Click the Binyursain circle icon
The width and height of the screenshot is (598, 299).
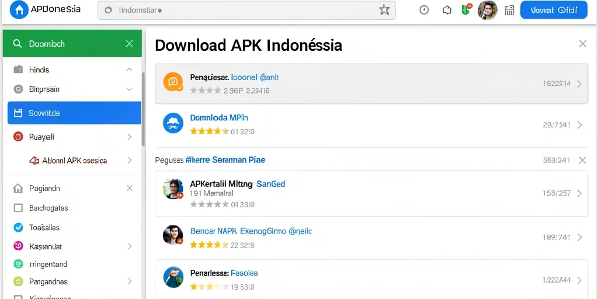(x=18, y=89)
